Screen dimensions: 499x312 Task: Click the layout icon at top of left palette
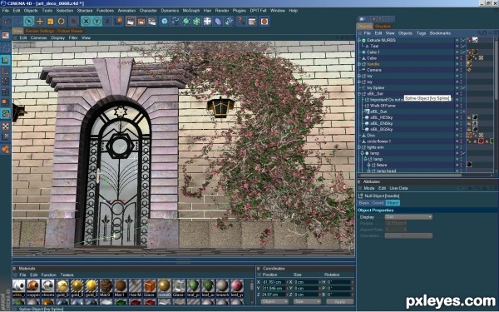pos(6,36)
